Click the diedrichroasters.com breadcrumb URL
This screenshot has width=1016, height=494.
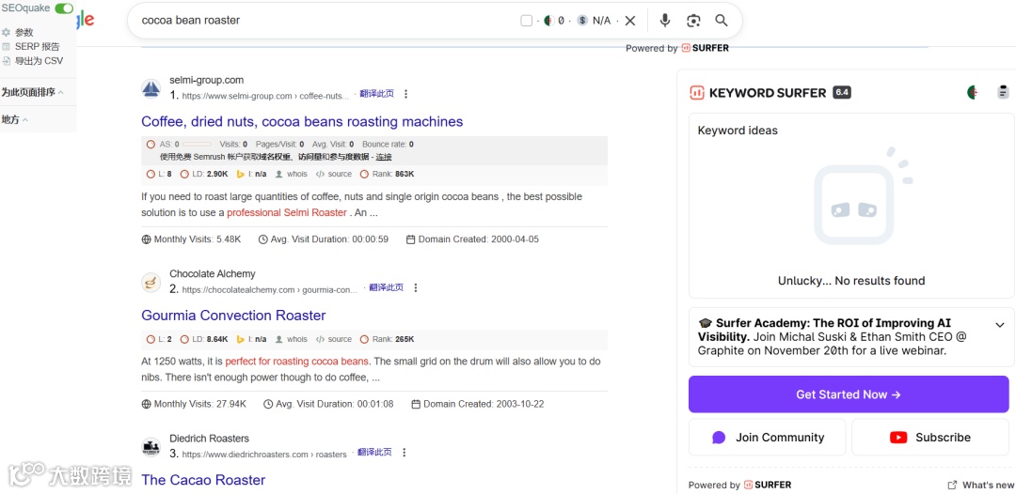pos(264,455)
